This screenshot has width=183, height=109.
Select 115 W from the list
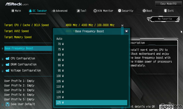click(91, 92)
